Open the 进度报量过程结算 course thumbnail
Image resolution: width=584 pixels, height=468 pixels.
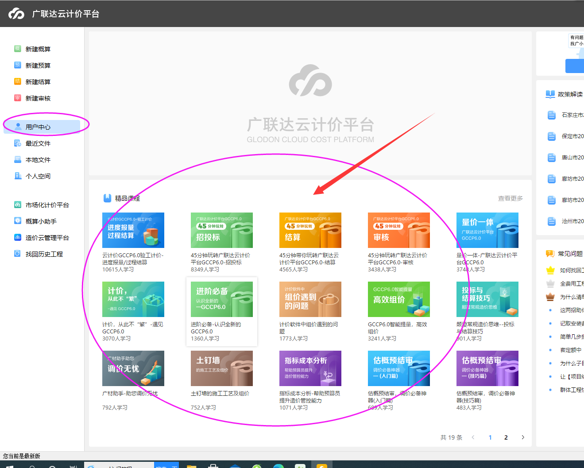pos(133,230)
